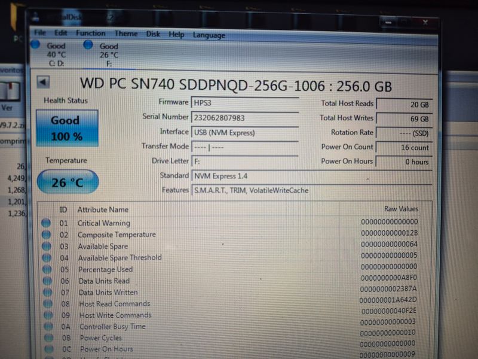Click the Raw Values column header

click(x=401, y=209)
